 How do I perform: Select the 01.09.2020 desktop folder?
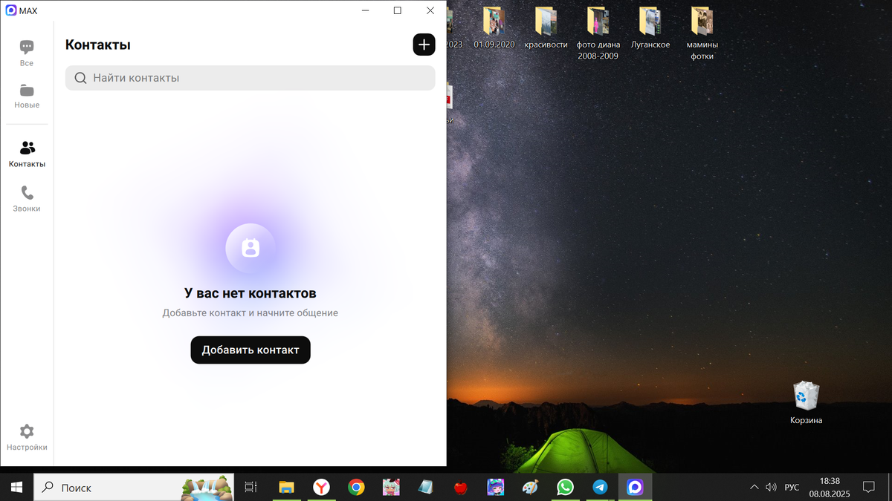click(494, 28)
